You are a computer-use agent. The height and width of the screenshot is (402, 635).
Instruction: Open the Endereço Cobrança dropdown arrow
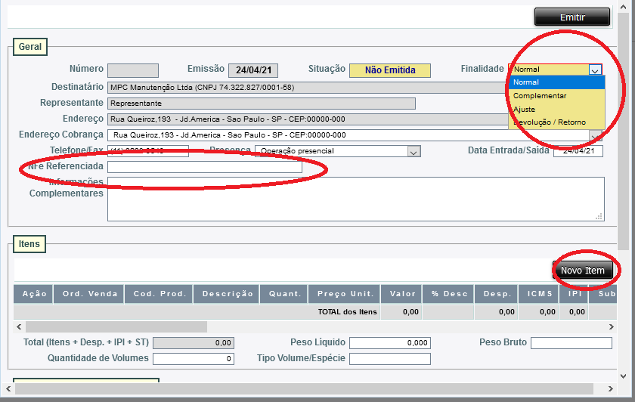(596, 135)
